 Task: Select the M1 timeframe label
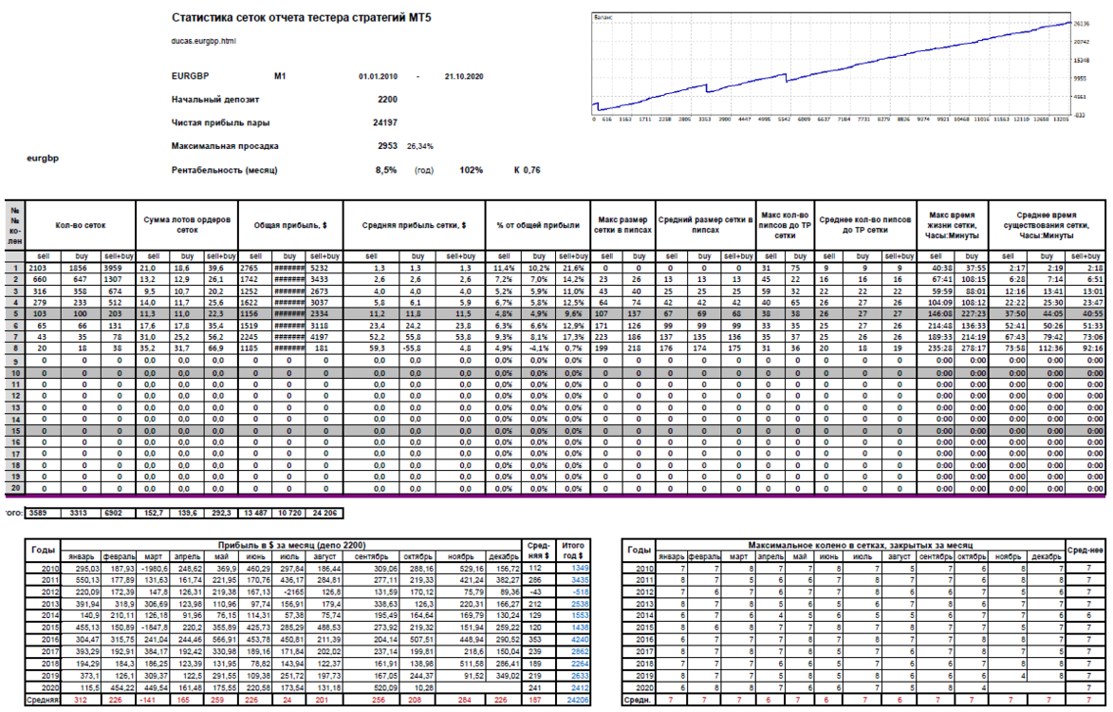280,76
